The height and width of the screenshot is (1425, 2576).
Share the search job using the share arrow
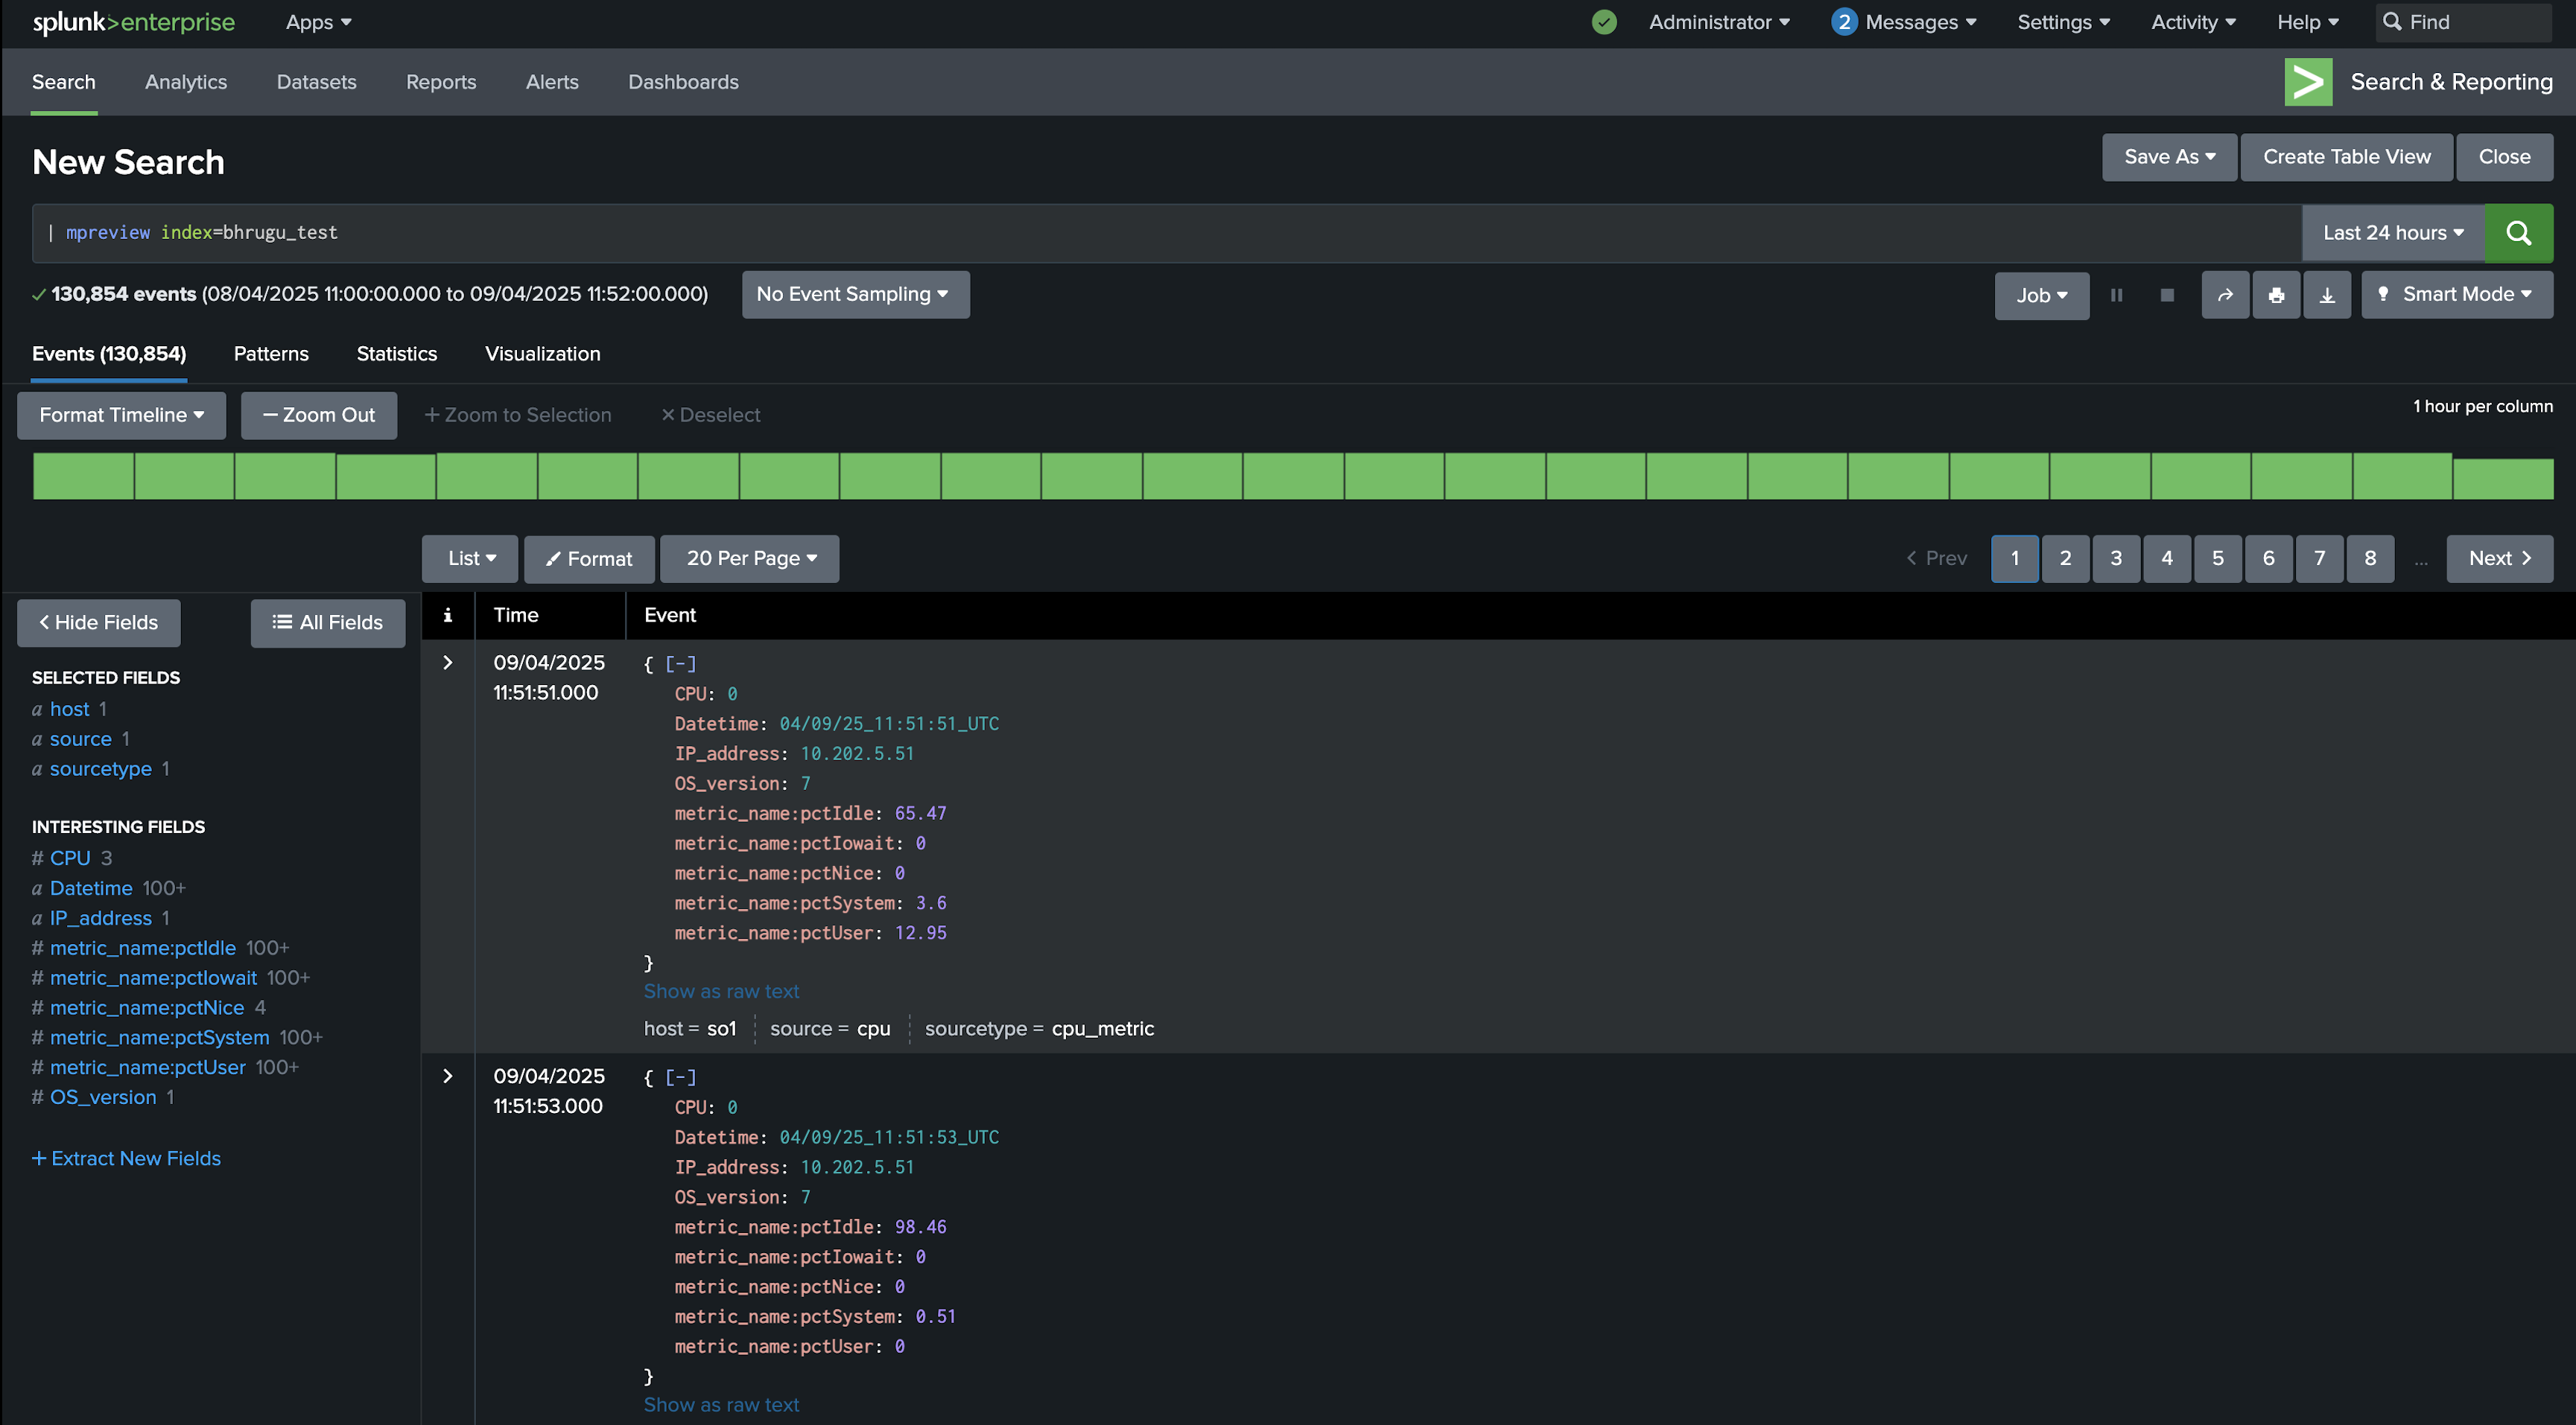pyautogui.click(x=2225, y=295)
